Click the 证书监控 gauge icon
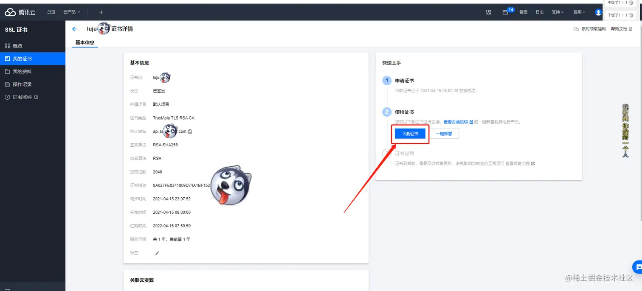The width and height of the screenshot is (642, 291). [x=7, y=97]
